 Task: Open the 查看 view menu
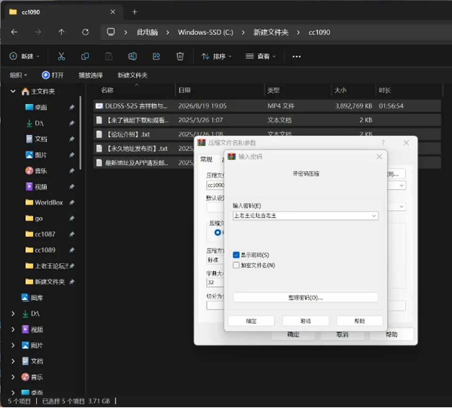click(x=260, y=56)
